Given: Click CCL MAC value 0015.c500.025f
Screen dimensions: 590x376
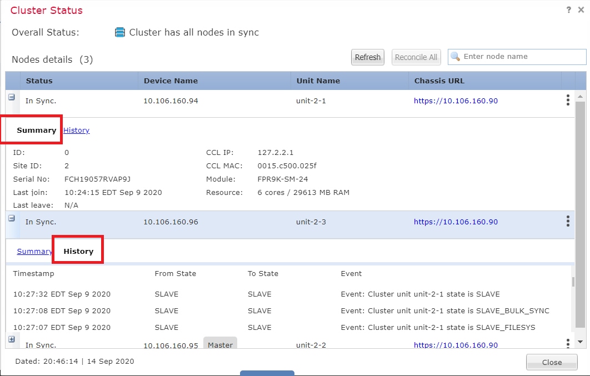Looking at the screenshot, I should [287, 166].
